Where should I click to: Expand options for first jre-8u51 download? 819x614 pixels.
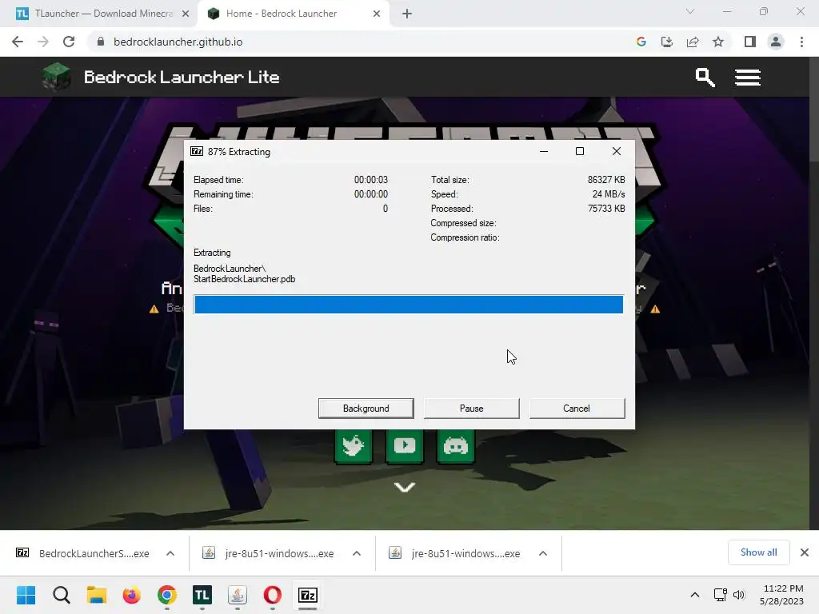coord(357,553)
